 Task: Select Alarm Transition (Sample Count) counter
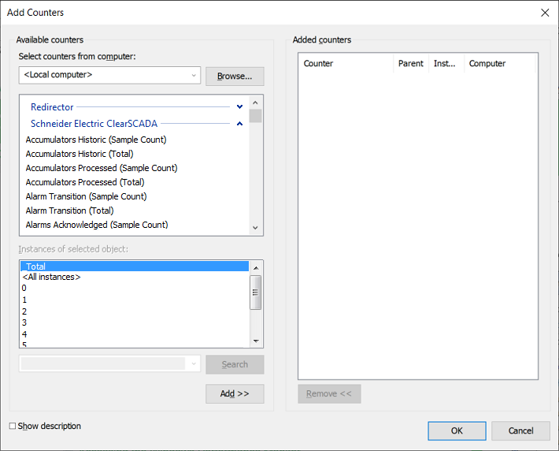[x=87, y=196]
